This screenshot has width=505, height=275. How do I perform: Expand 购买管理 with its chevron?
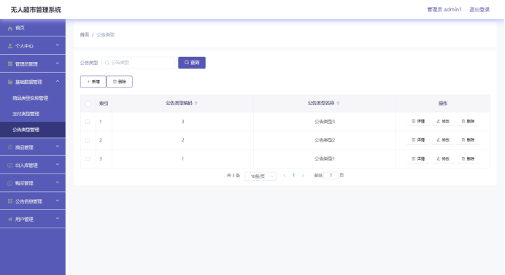(58, 182)
